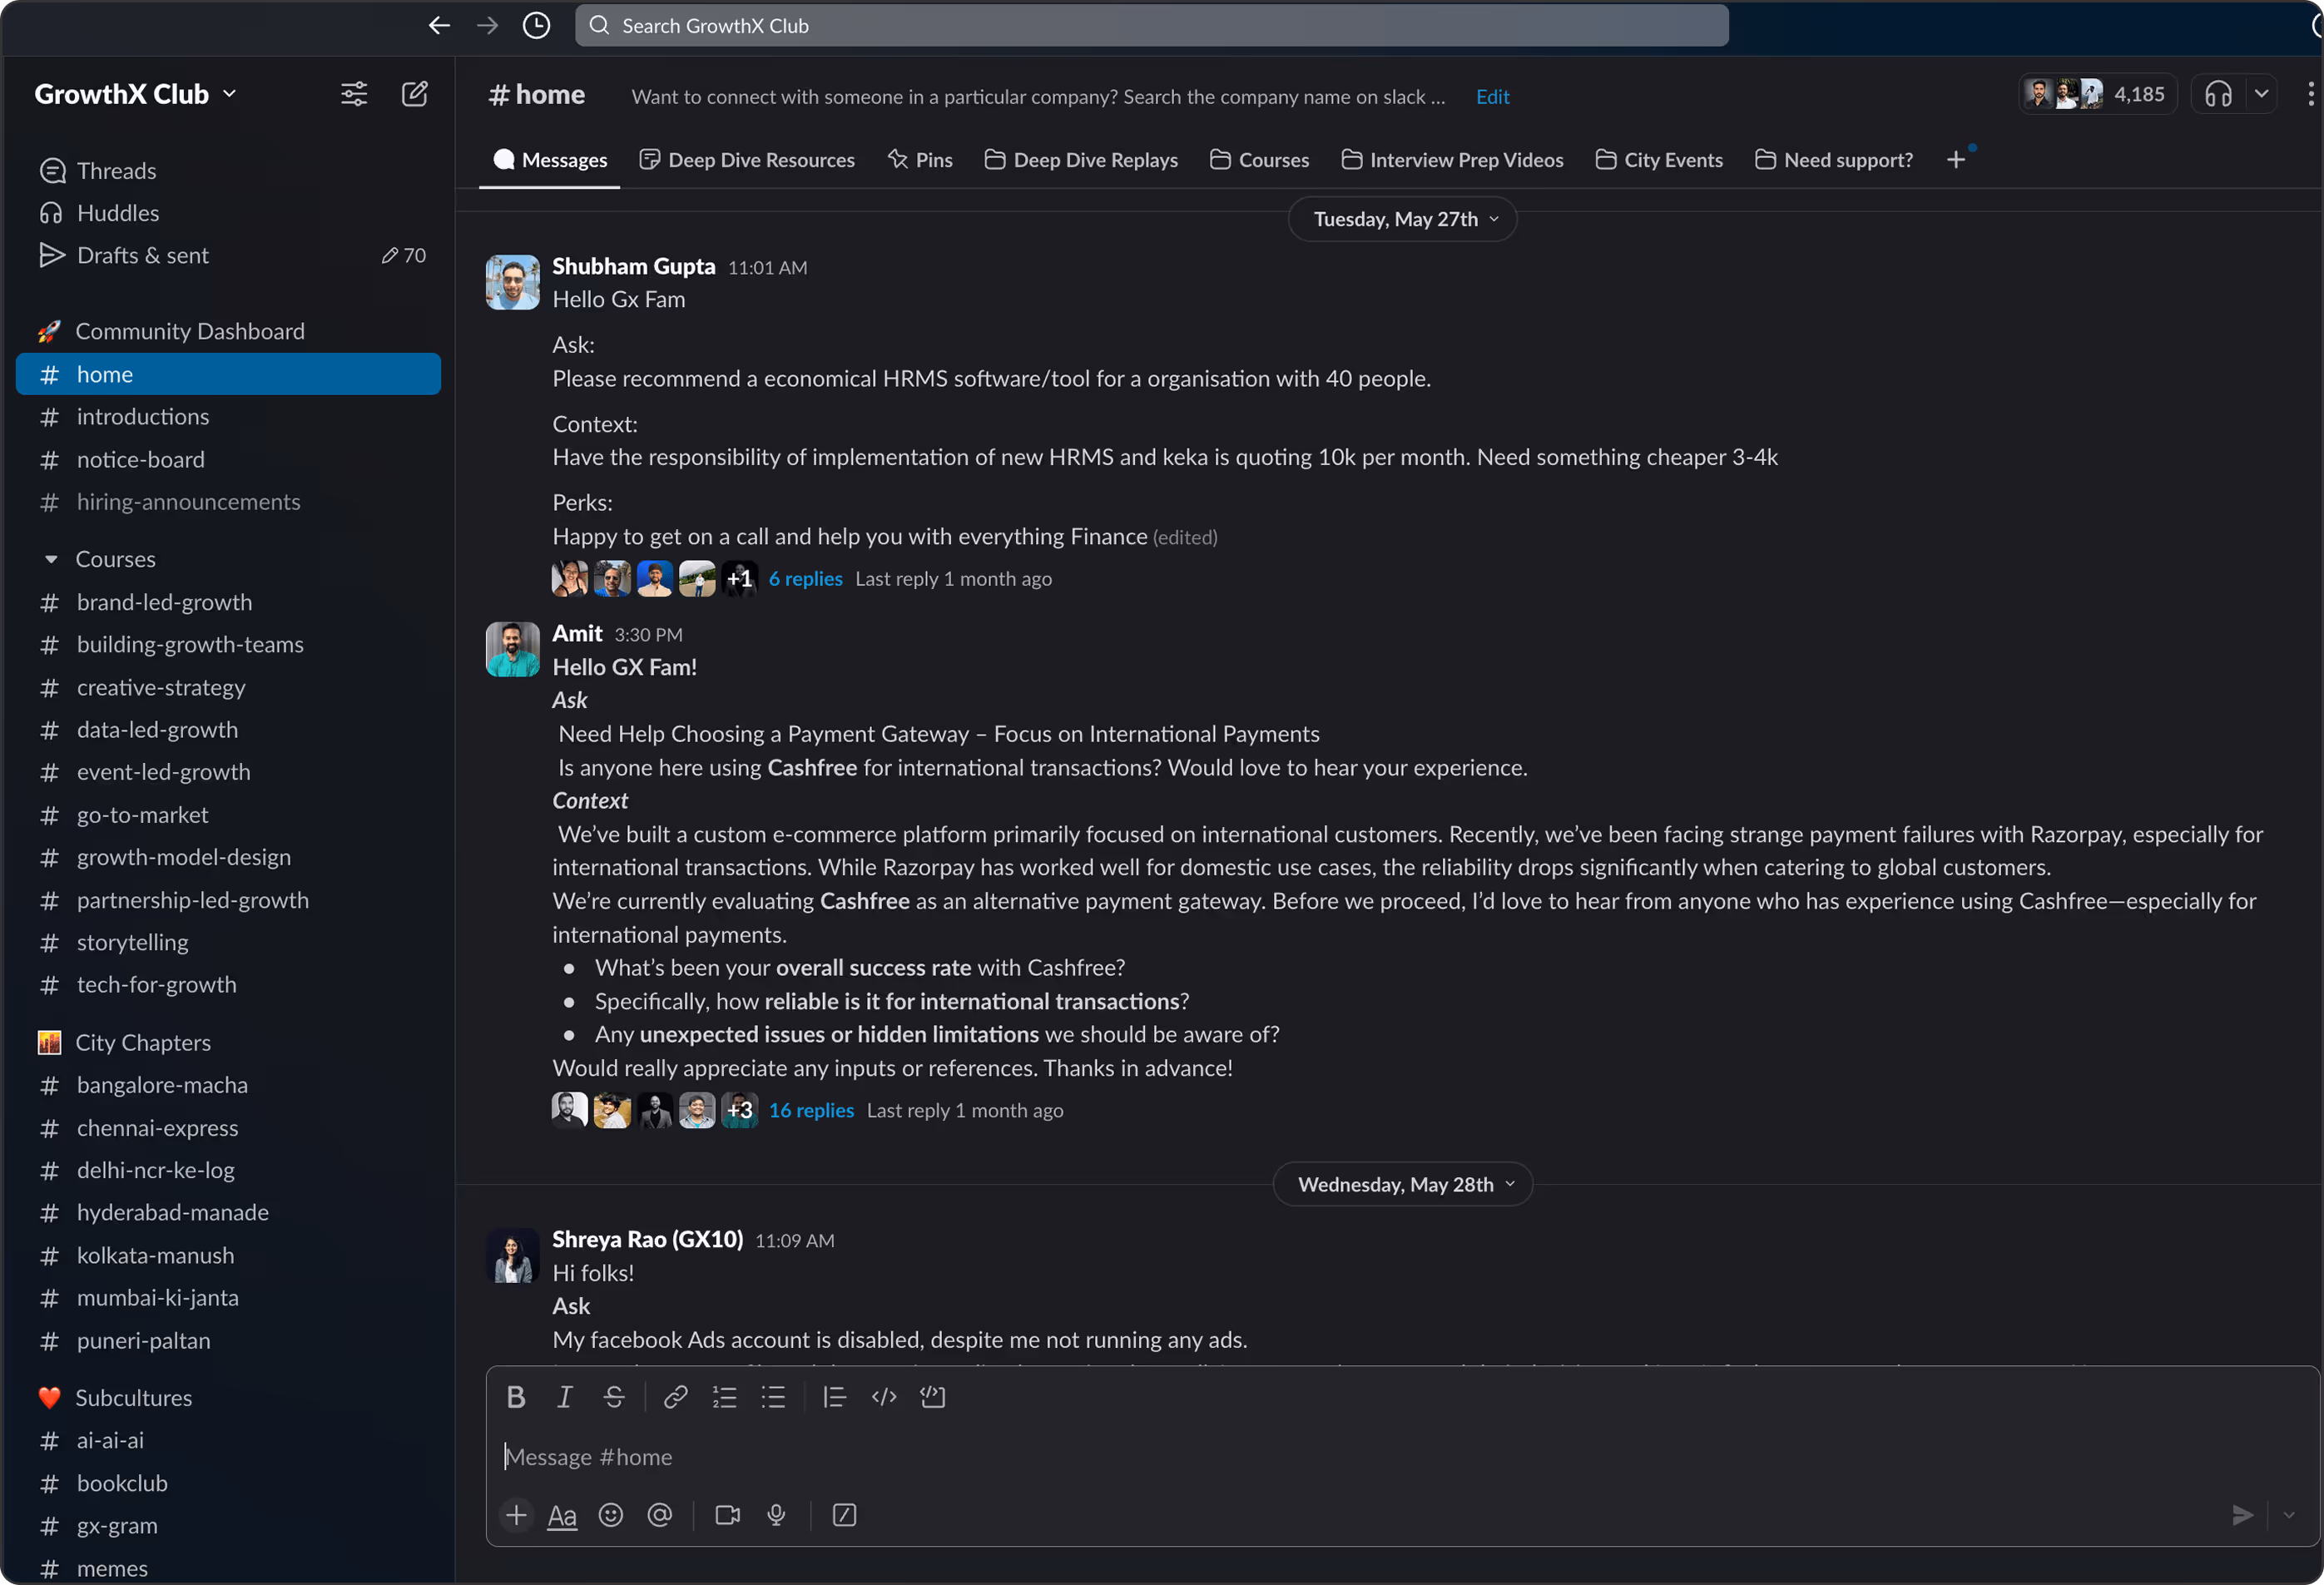Toggle italic formatting in composer

pos(565,1397)
